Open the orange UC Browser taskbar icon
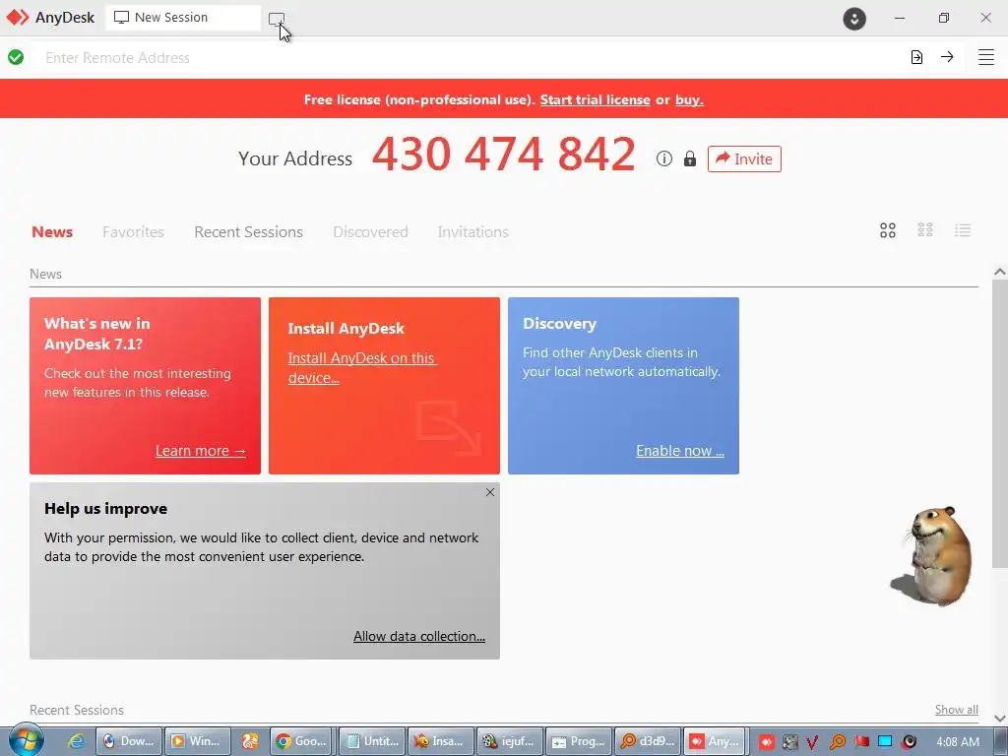The height and width of the screenshot is (756, 1008). pyautogui.click(x=250, y=741)
